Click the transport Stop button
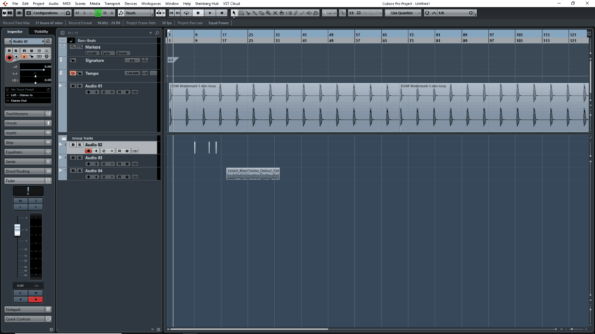This screenshot has width=595, height=334. [198, 13]
